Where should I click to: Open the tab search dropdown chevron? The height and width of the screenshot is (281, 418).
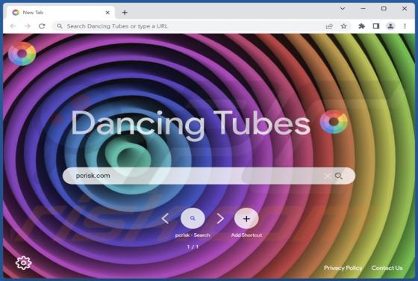pyautogui.click(x=343, y=9)
